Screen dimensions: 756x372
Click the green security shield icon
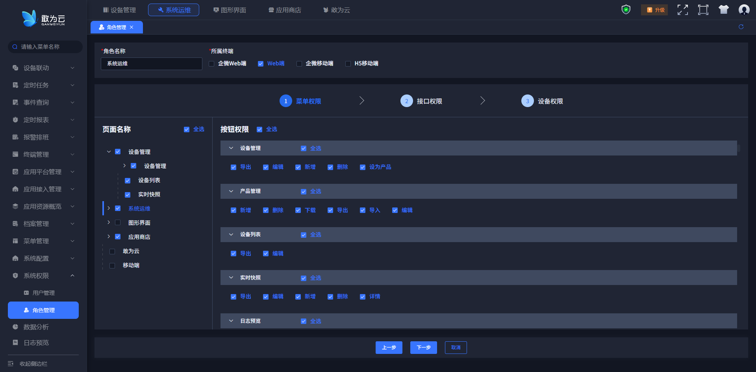click(x=626, y=10)
